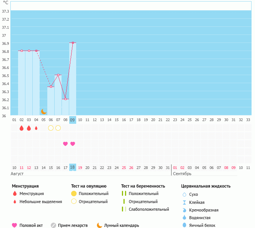Click the menstruation drop on cycle day 02
Screen dimensions: 255x228
click(22, 128)
